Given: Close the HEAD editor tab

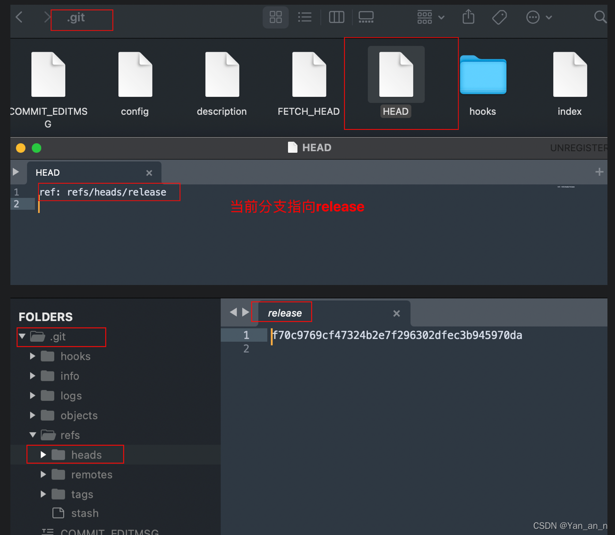Looking at the screenshot, I should click(149, 173).
